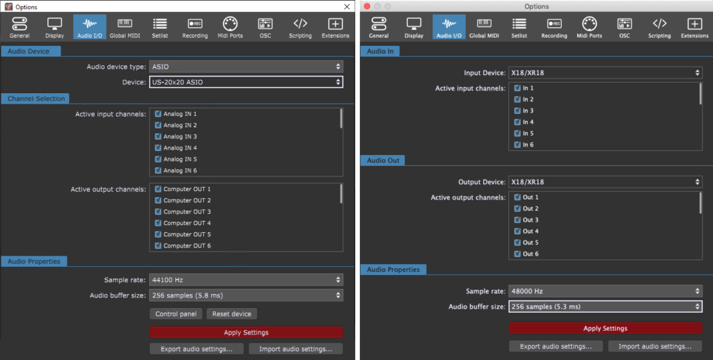Select Audio I/O icon in Windows Options window
The height and width of the screenshot is (360, 713).
tap(90, 27)
